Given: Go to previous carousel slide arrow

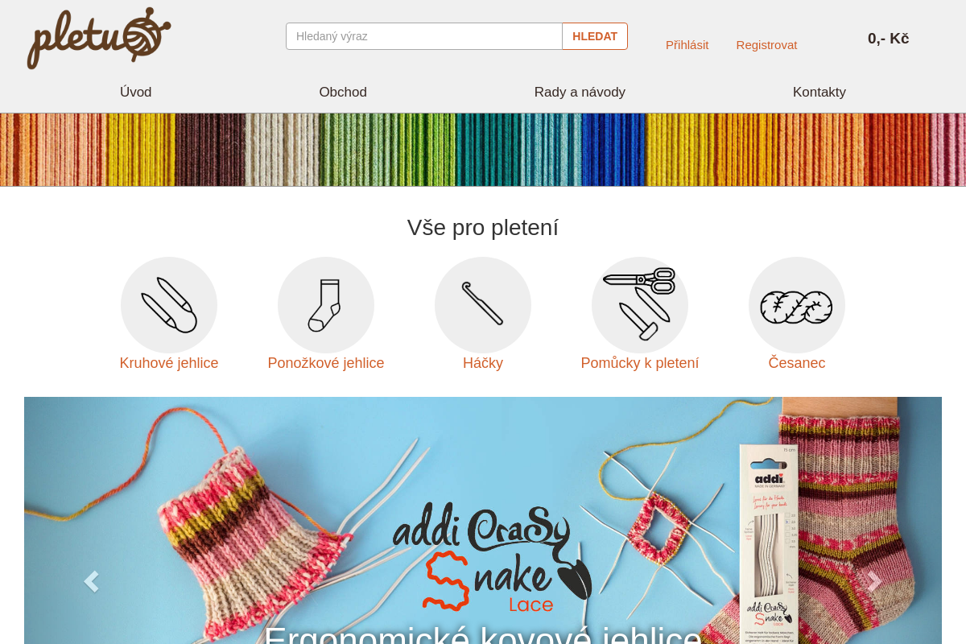Looking at the screenshot, I should click(x=92, y=581).
